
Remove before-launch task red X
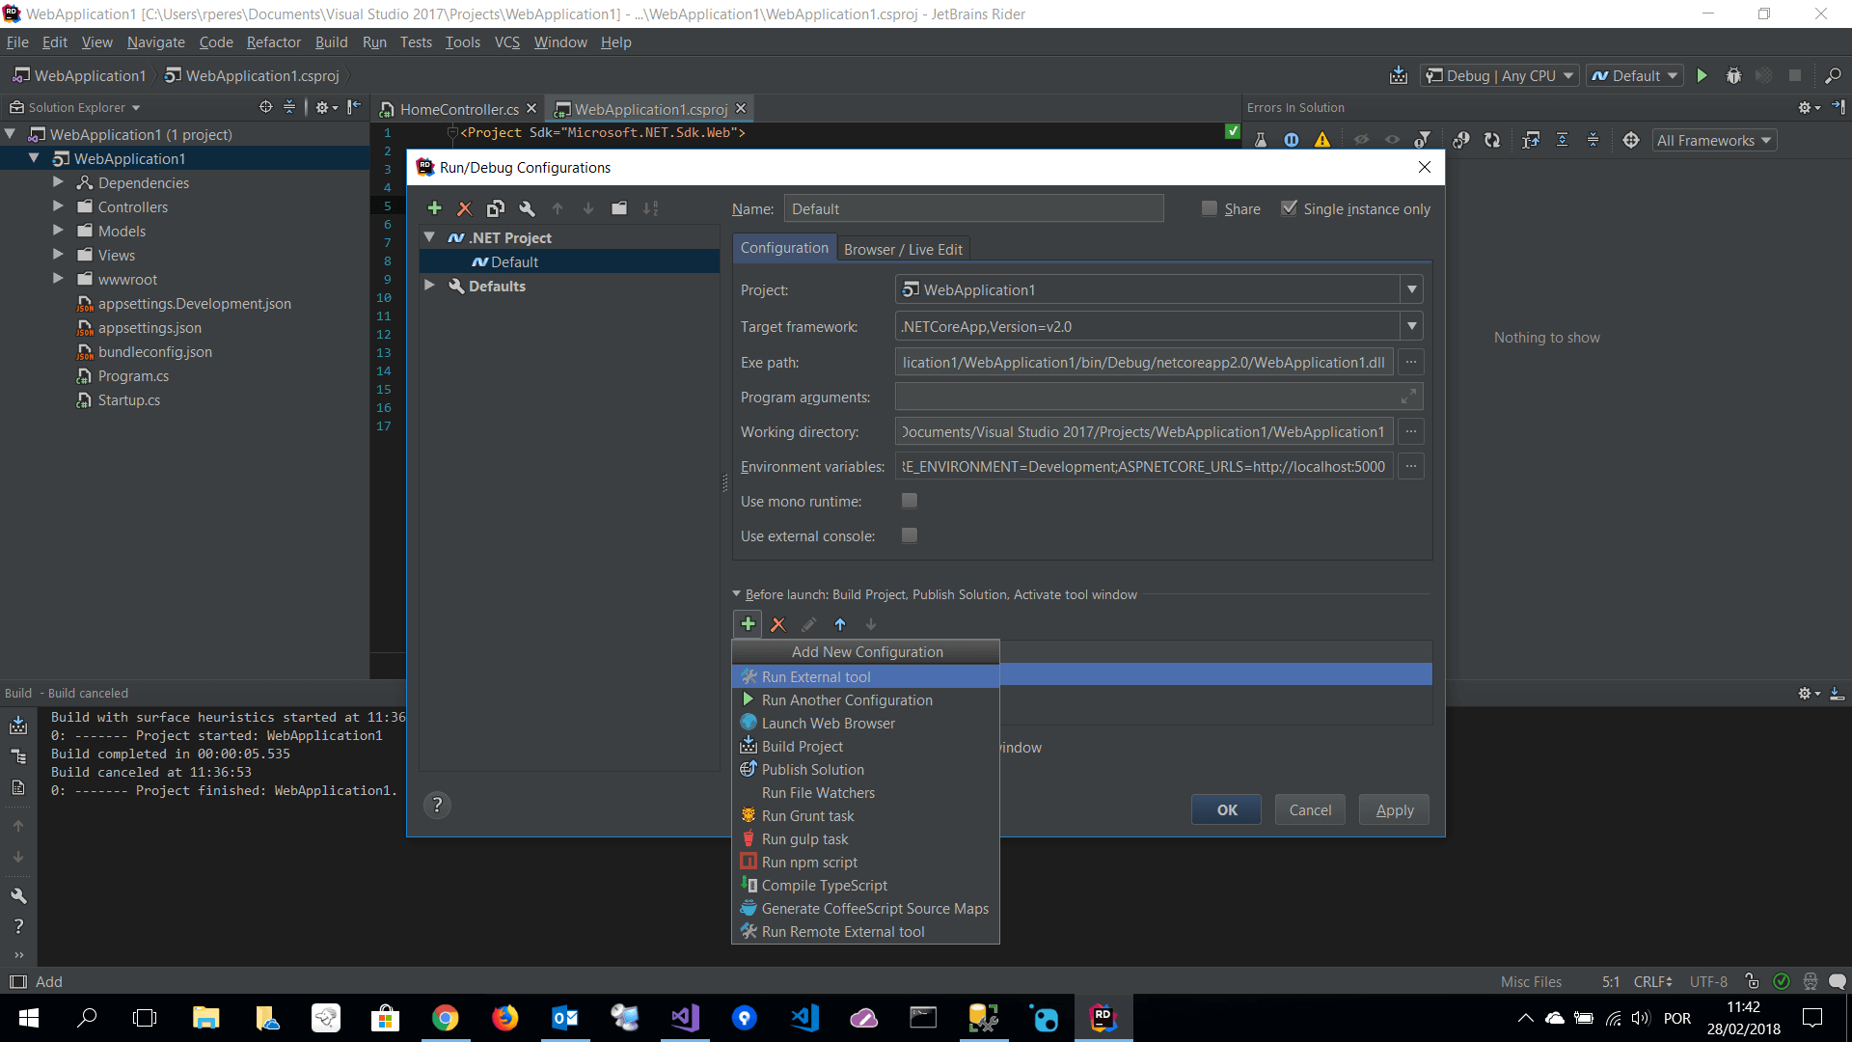tap(778, 624)
